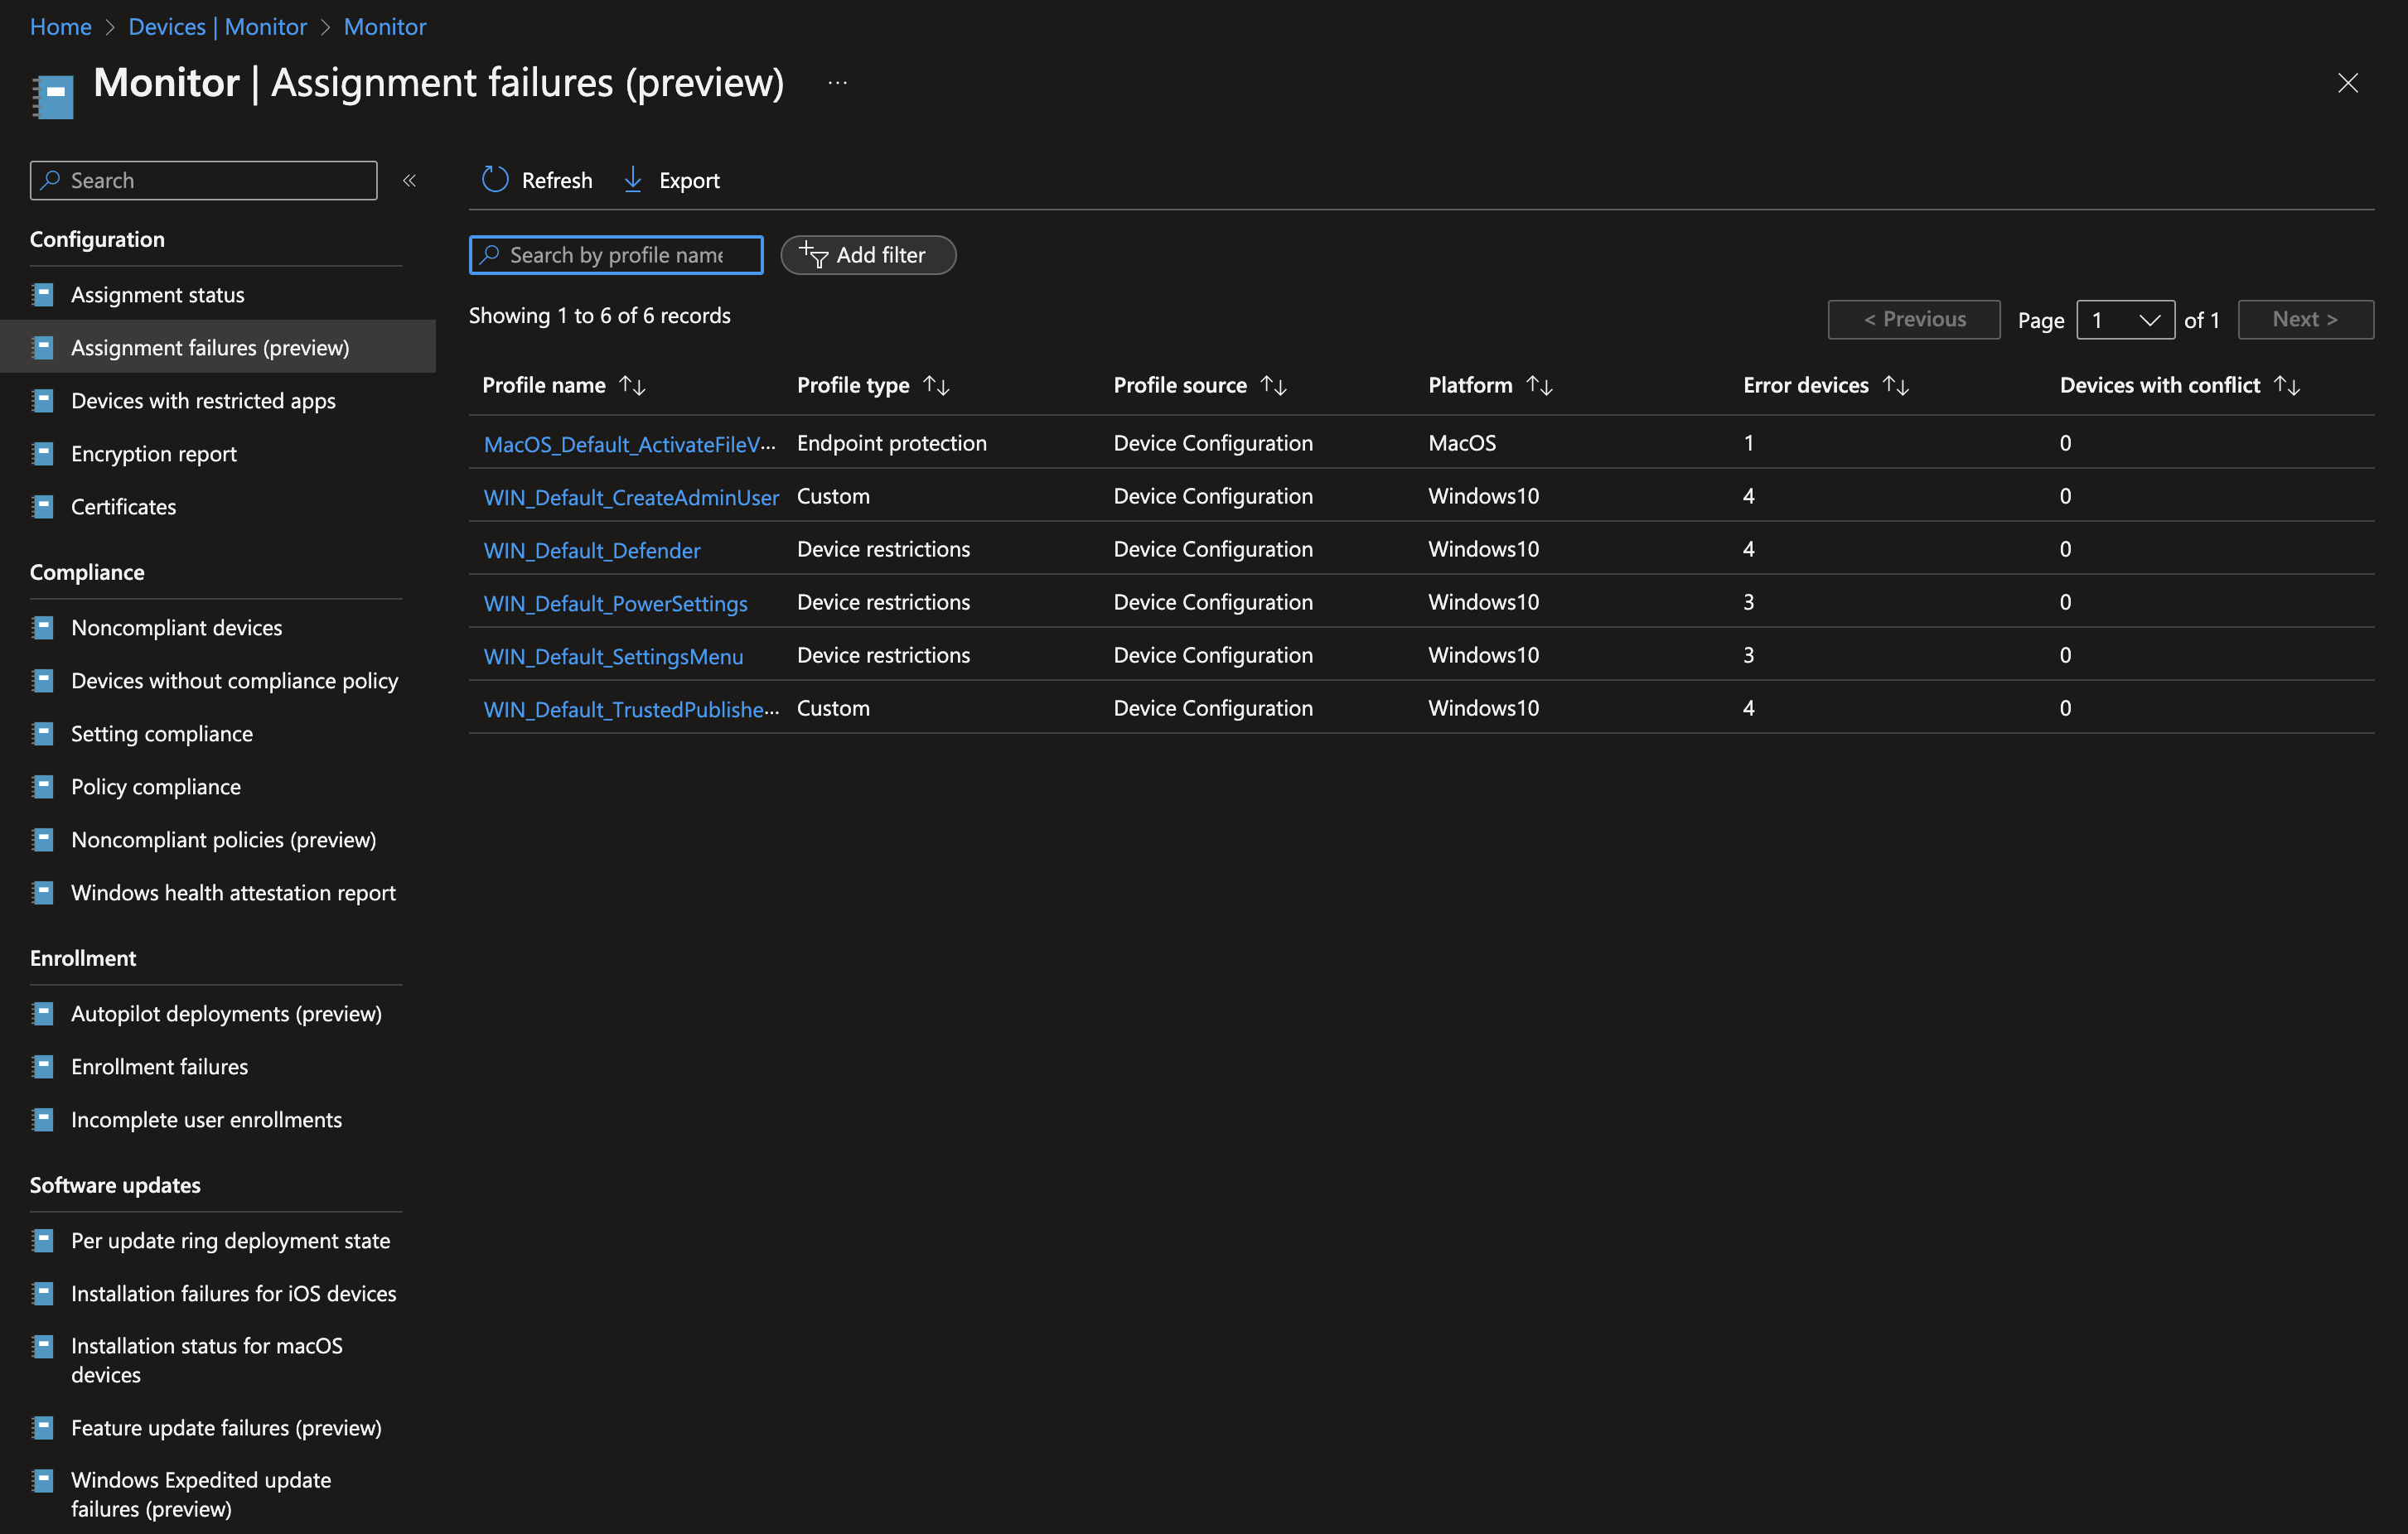Sort by Platform column arrows
2408x1534 pixels.
point(1539,386)
